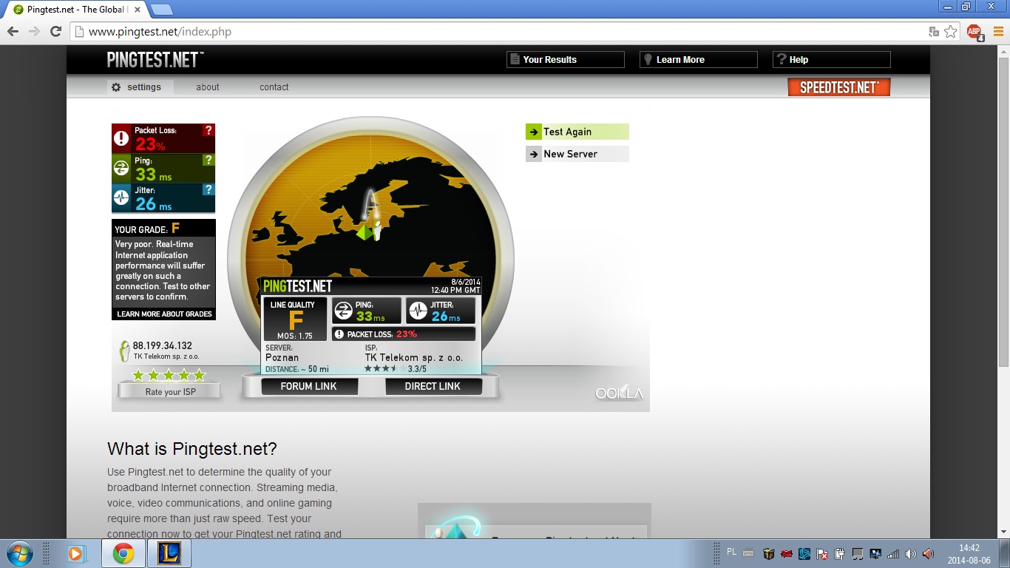Screen dimensions: 1010x568
Task: Open the Learn More menu
Action: coord(699,60)
